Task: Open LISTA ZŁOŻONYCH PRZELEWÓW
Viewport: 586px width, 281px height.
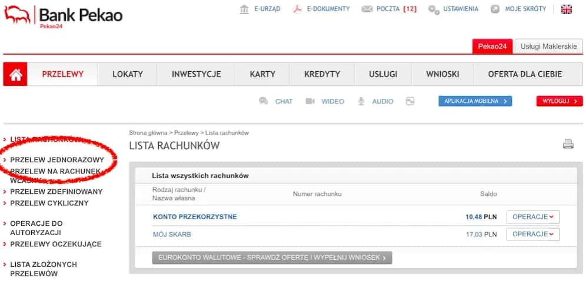Action: tap(44, 269)
